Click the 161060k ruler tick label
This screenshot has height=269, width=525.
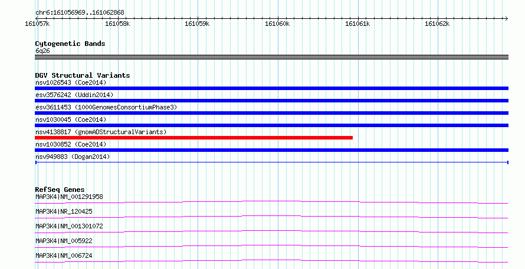277,24
